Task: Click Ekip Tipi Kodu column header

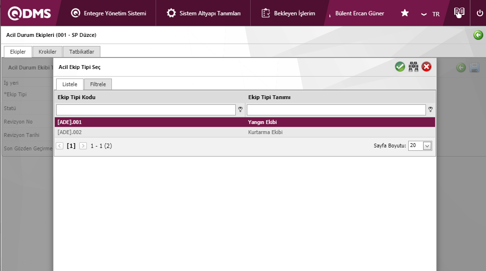Action: click(76, 97)
